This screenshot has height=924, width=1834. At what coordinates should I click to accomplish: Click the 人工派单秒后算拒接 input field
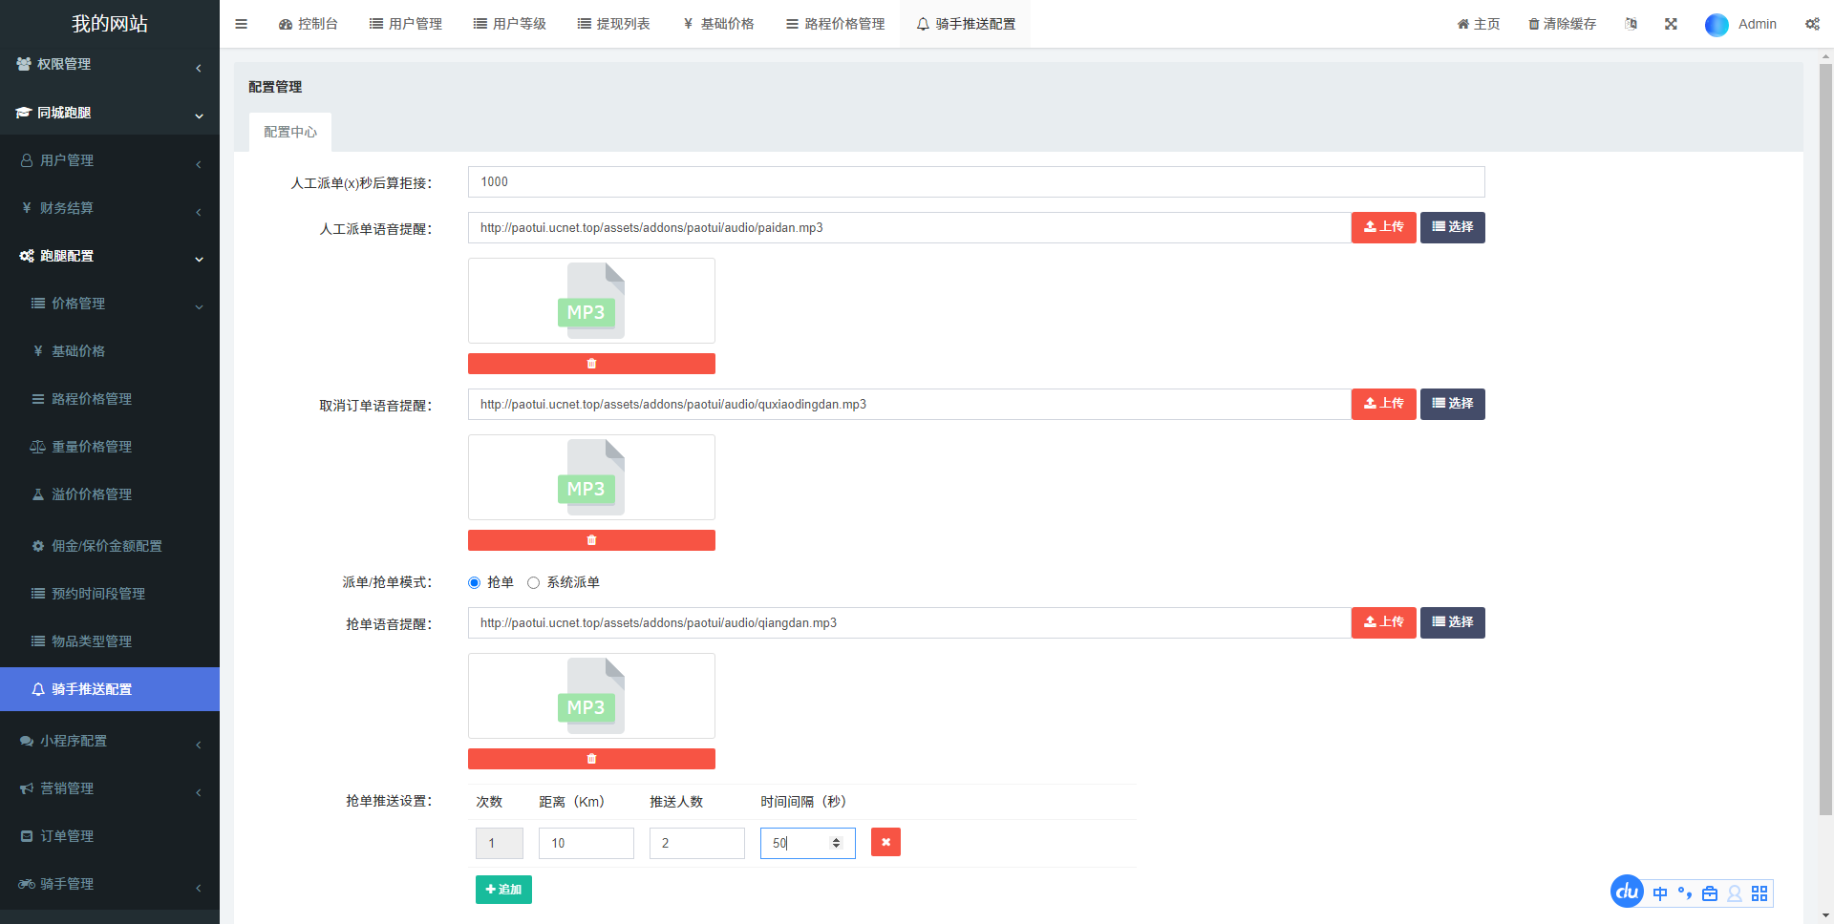[975, 182]
